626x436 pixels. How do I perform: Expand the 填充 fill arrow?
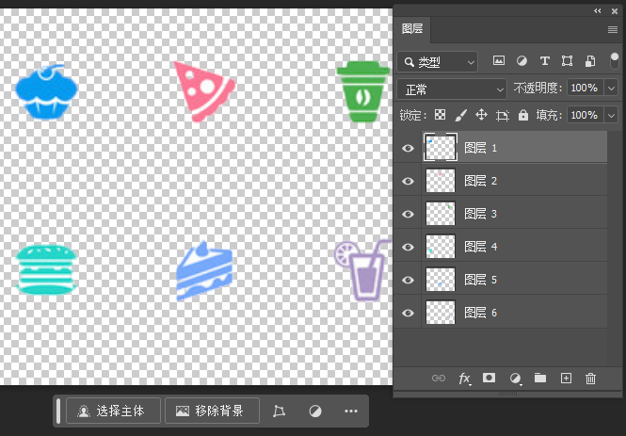click(612, 116)
